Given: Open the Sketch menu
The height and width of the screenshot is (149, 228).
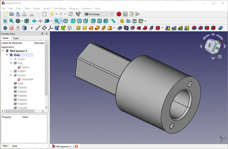Looking at the screenshot, I should [47, 8].
